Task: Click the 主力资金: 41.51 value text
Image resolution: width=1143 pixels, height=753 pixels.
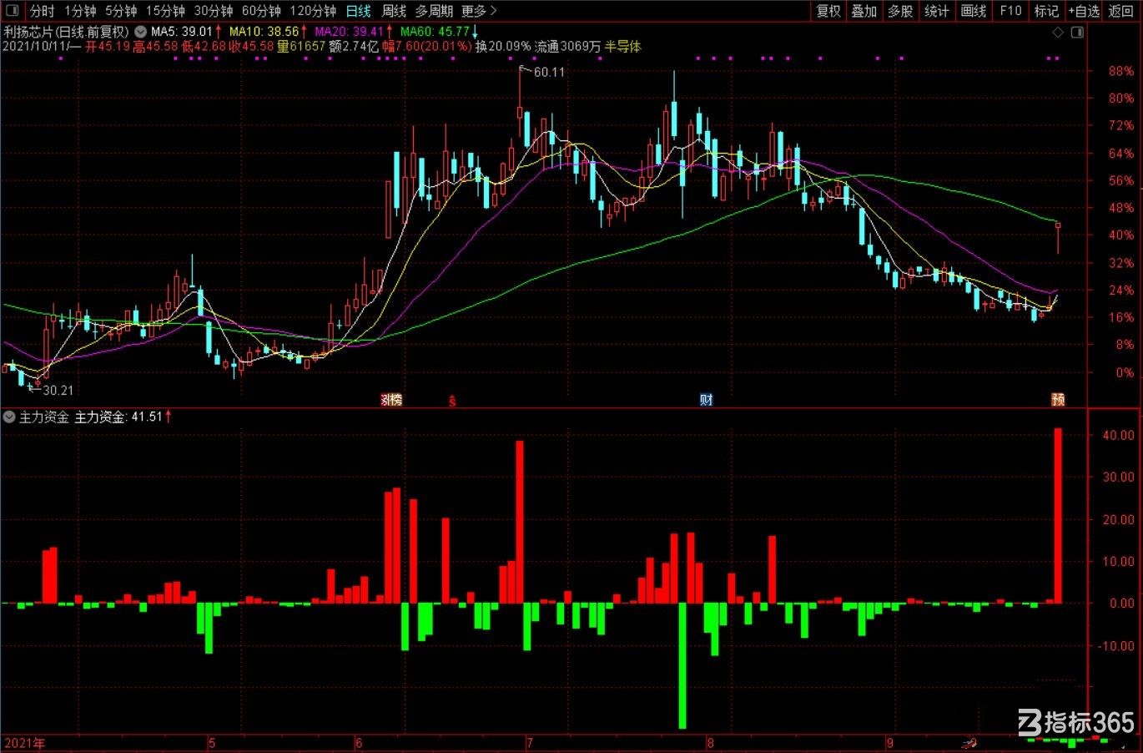Action: pyautogui.click(x=118, y=417)
